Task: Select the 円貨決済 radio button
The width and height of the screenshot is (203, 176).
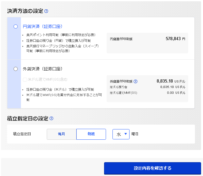Action: pyautogui.click(x=15, y=26)
